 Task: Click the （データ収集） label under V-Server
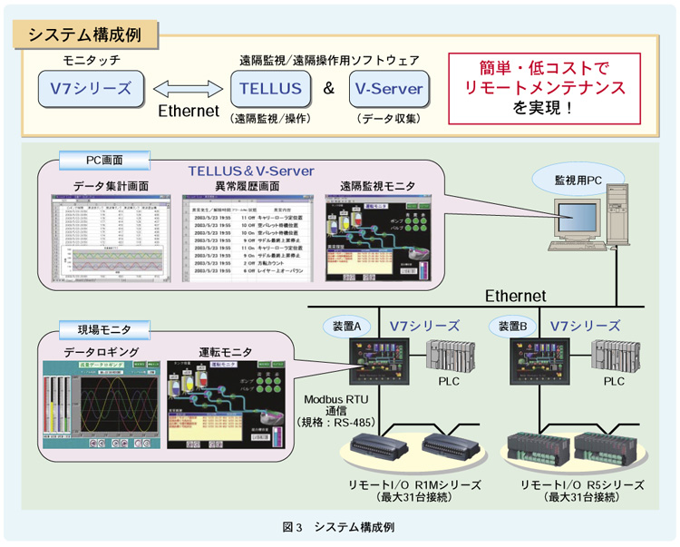click(389, 119)
